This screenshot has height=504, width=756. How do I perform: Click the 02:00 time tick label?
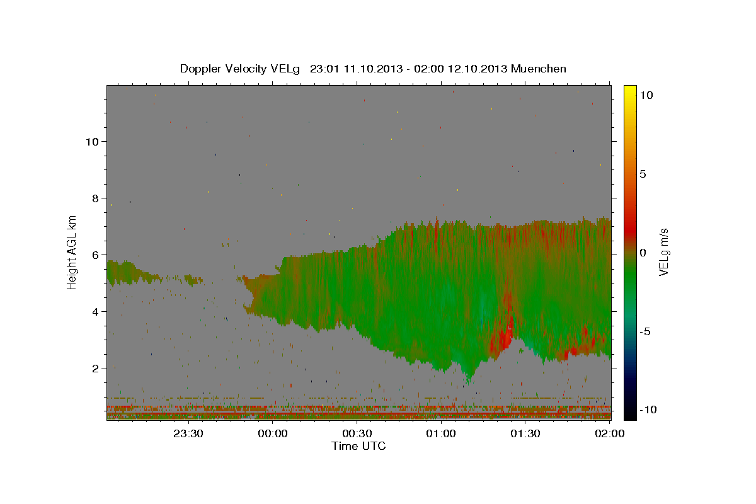coord(610,433)
